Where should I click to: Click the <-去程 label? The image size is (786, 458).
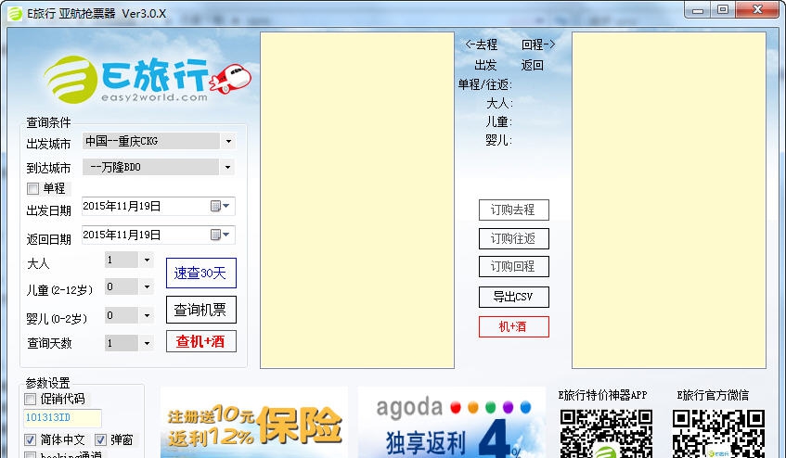481,45
